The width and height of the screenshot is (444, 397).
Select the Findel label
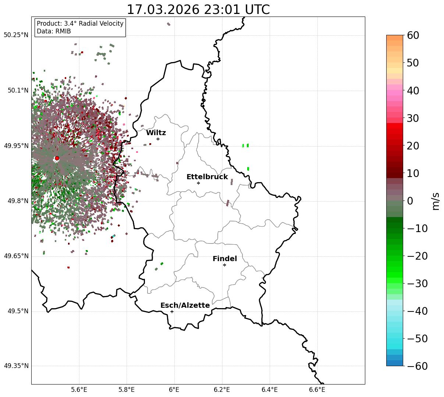[225, 259]
